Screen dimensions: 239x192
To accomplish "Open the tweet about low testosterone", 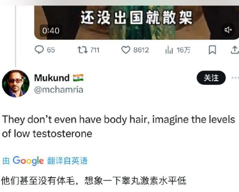I will pyautogui.click(x=118, y=127).
